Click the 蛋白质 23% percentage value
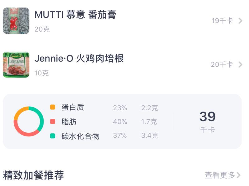Viewport: 249px width, 186px height. point(121,108)
